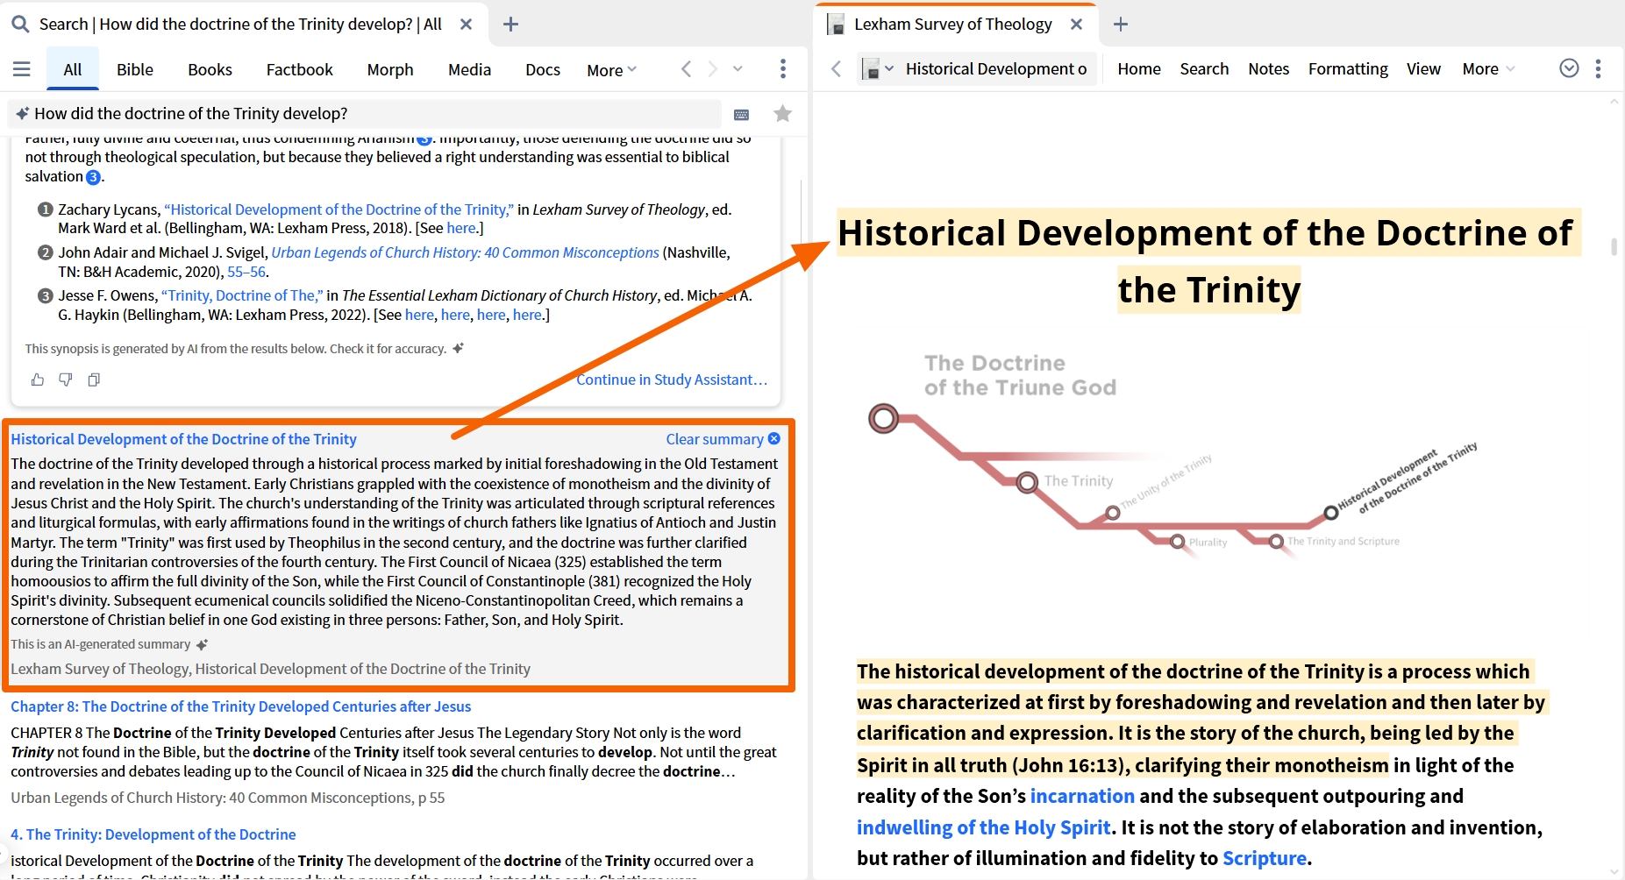Follow the incarnation link in book text
The height and width of the screenshot is (880, 1625).
(x=1082, y=796)
